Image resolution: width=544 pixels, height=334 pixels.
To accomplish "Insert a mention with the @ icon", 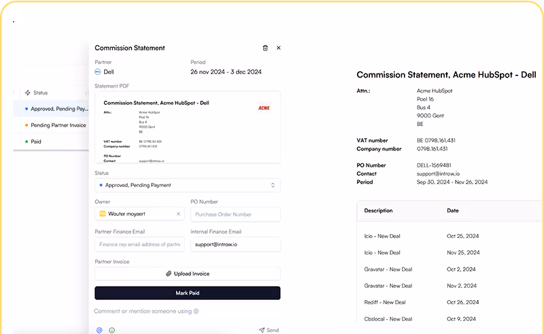I will pos(99,330).
